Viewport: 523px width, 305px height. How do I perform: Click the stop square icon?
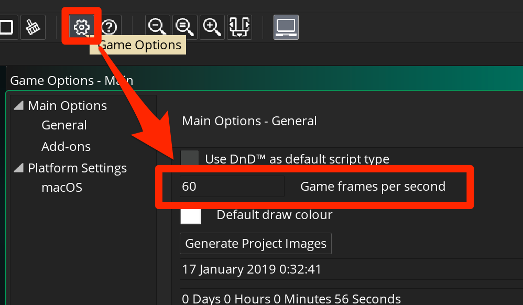7,27
